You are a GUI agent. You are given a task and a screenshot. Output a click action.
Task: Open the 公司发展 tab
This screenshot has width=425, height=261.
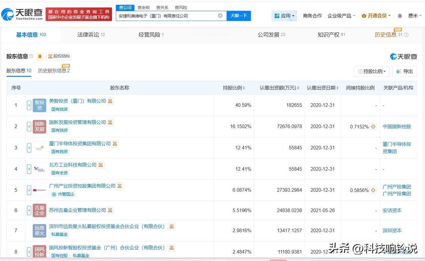pos(271,35)
